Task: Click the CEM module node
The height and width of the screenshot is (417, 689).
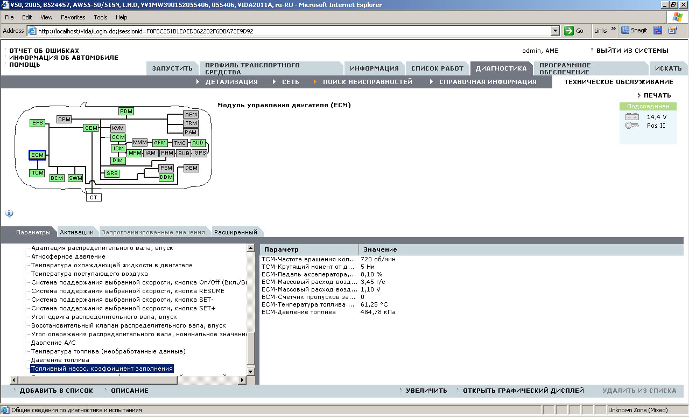Action: (90, 128)
